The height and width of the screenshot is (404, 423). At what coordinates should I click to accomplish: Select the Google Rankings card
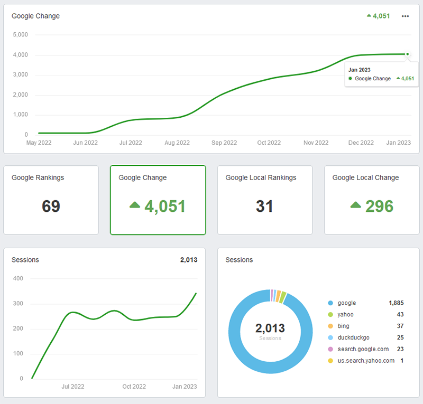pyautogui.click(x=51, y=200)
